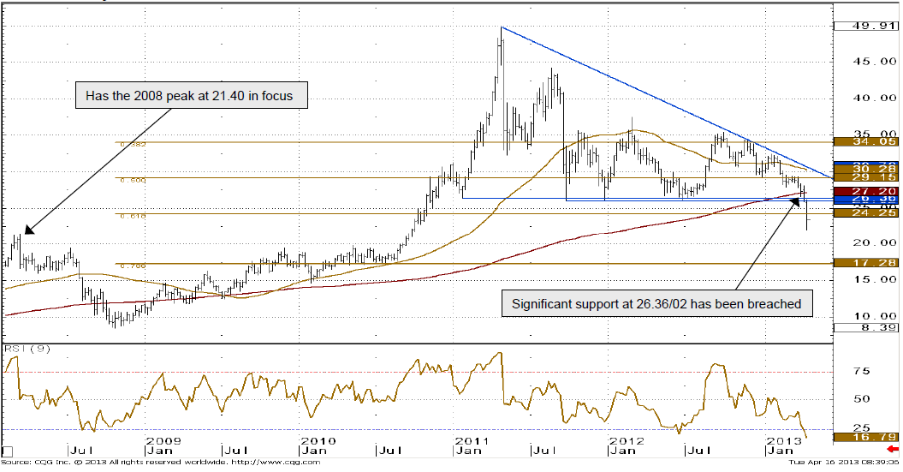The height and width of the screenshot is (472, 903).
Task: Click the small square box at bottom left
Action: (9, 451)
